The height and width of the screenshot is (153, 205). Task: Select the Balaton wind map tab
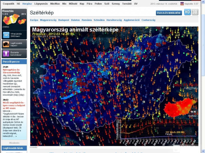(75, 20)
